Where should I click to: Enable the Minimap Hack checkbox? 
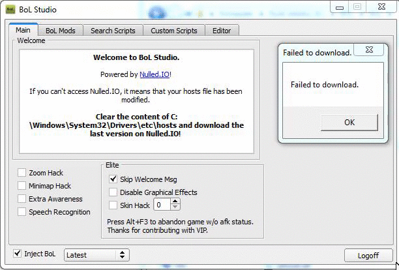22,185
